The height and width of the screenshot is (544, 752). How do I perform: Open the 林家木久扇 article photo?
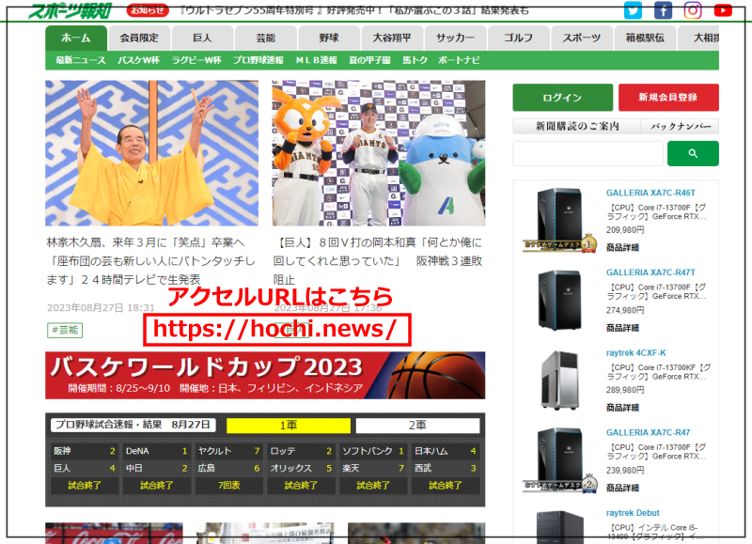point(151,153)
